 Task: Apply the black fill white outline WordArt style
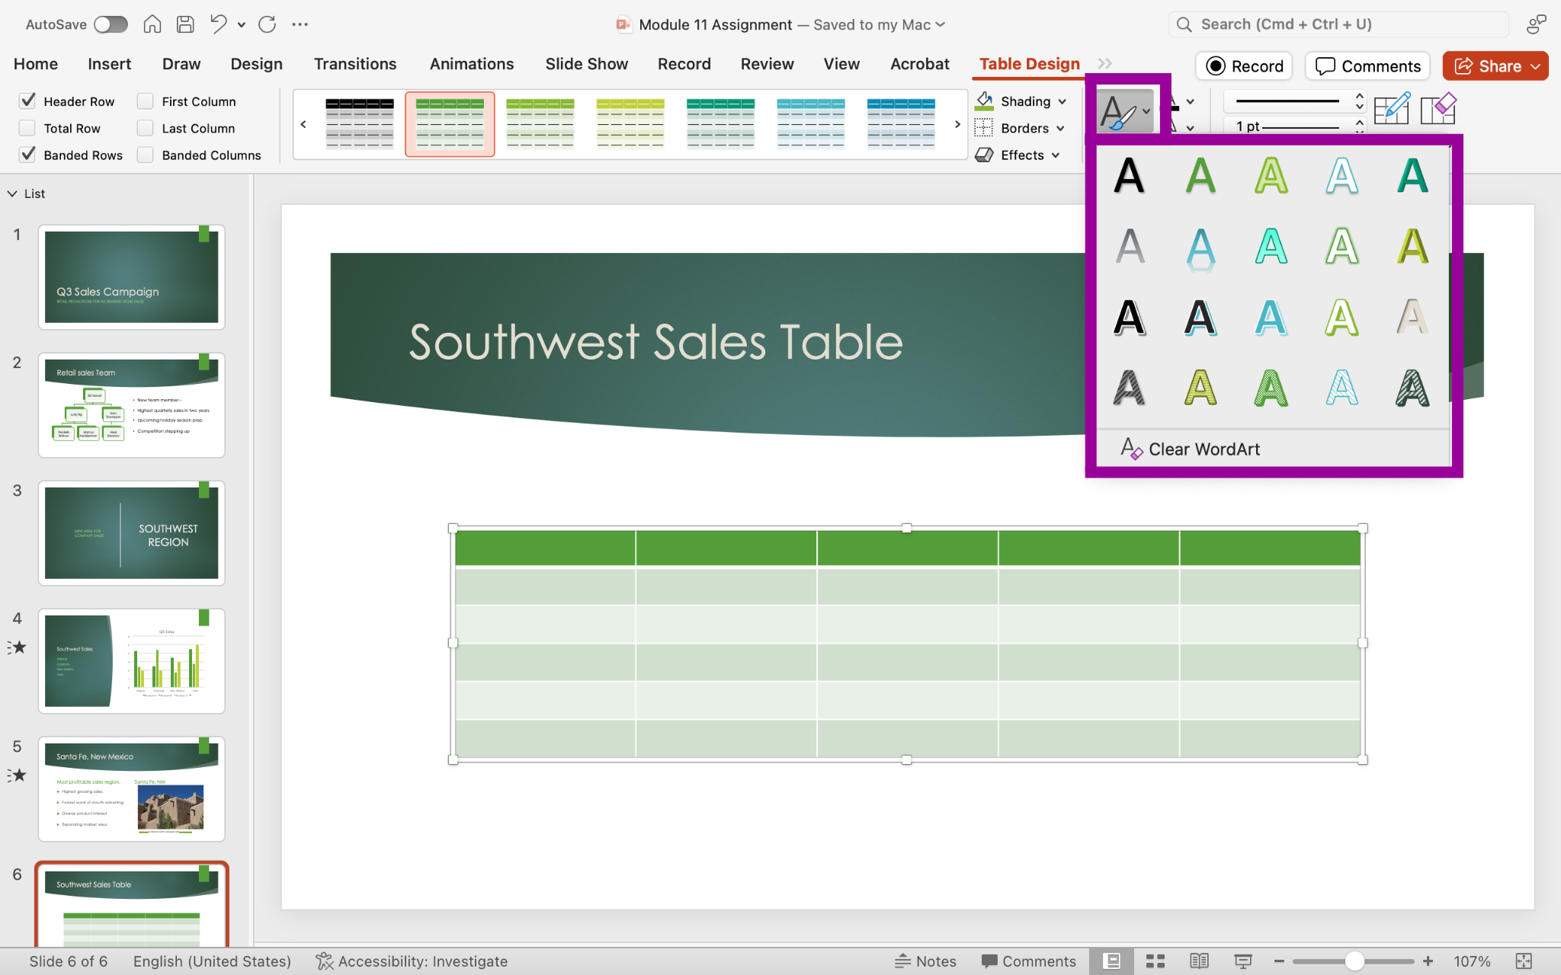(1129, 318)
